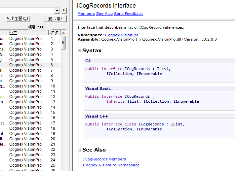Screen dimensions: 235x171
Task: Open the Cognex.VisionPro namespace link under Namespace
Action: click(x=122, y=35)
